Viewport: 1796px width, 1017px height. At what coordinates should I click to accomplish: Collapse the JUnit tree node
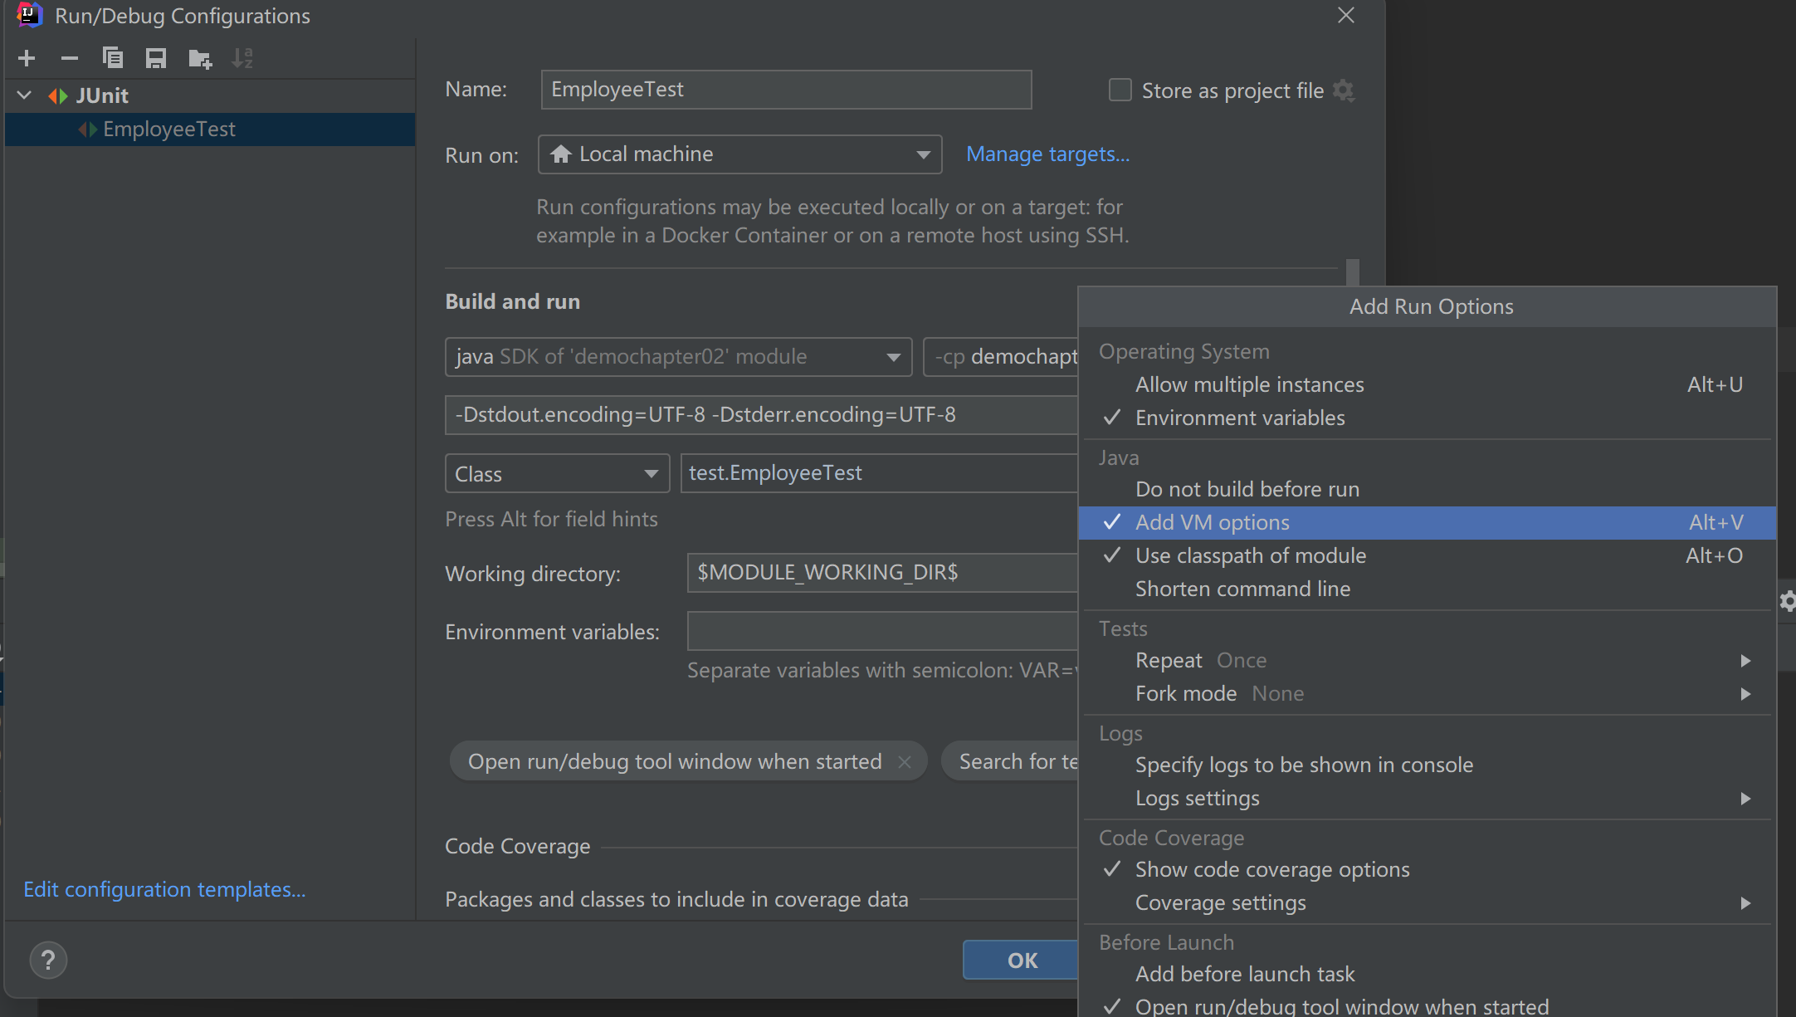tap(25, 95)
